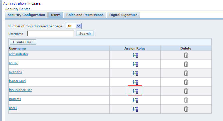Delete the avanishk user via trash icon

(x=186, y=73)
